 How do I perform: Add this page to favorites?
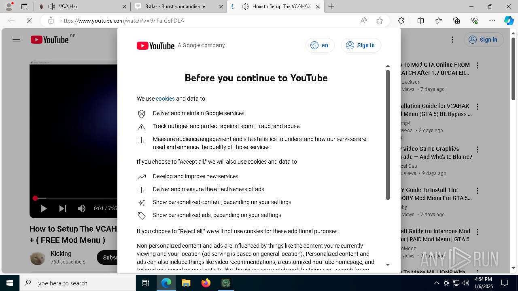click(380, 21)
